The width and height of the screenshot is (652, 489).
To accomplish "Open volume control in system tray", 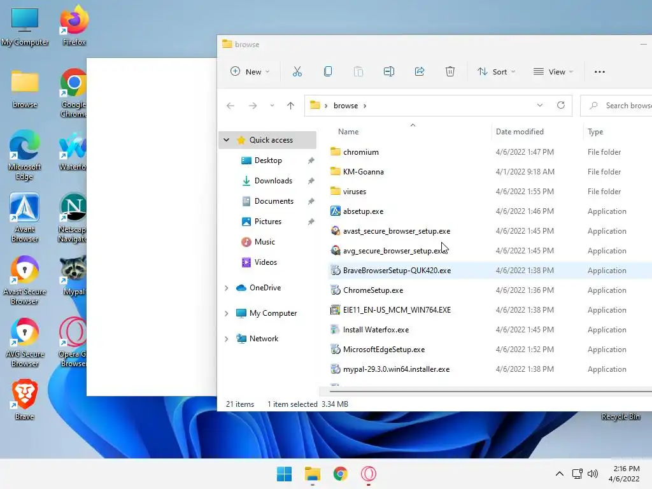I will pos(593,474).
